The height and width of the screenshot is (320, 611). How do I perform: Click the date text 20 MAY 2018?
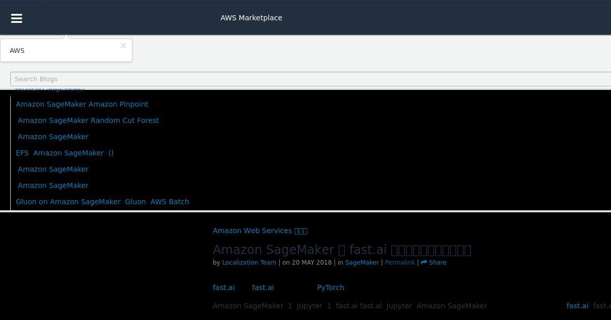click(x=312, y=263)
